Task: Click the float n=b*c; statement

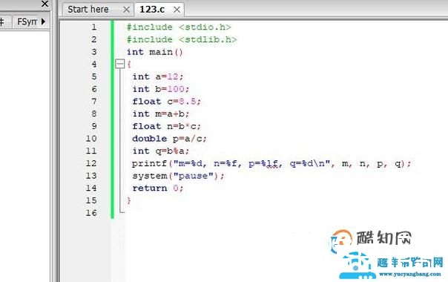Action: [x=167, y=126]
